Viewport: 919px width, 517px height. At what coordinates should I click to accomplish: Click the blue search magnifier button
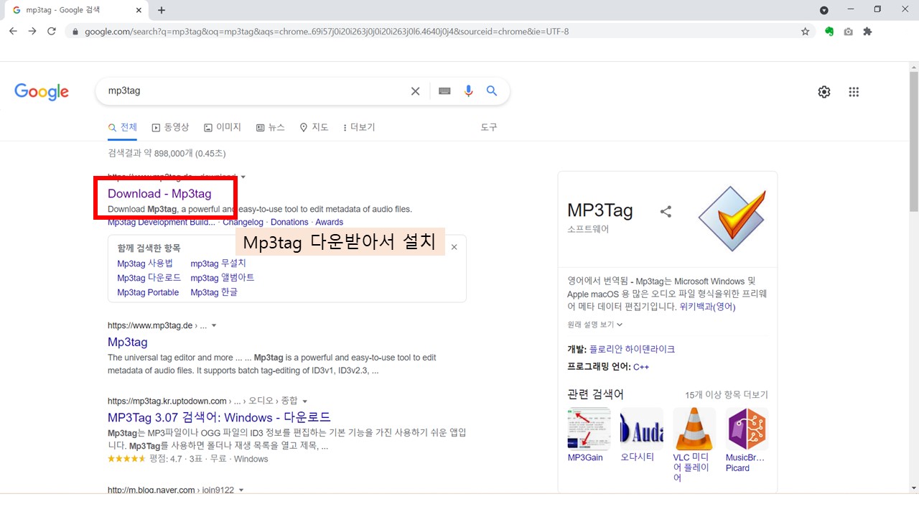point(492,91)
